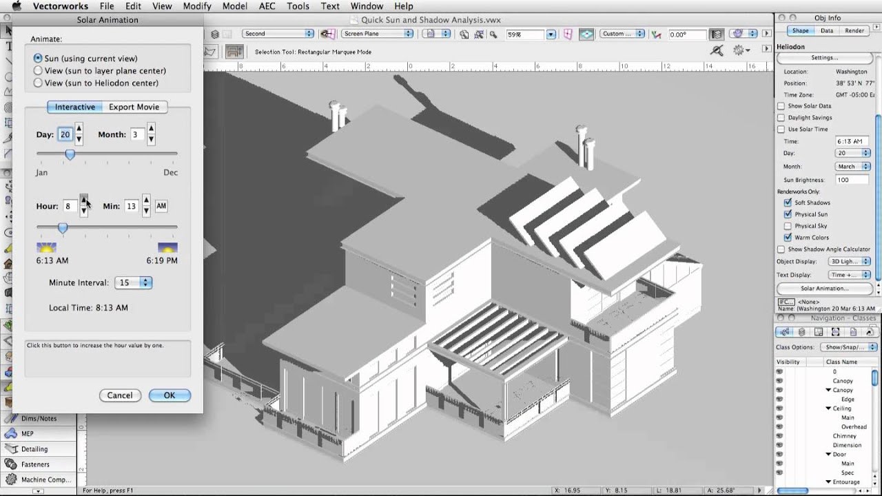882x496 pixels.
Task: Open the Class Options dropdown
Action: (x=848, y=347)
